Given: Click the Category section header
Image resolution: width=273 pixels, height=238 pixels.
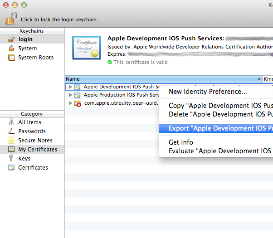Looking at the screenshot, I should tap(31, 114).
